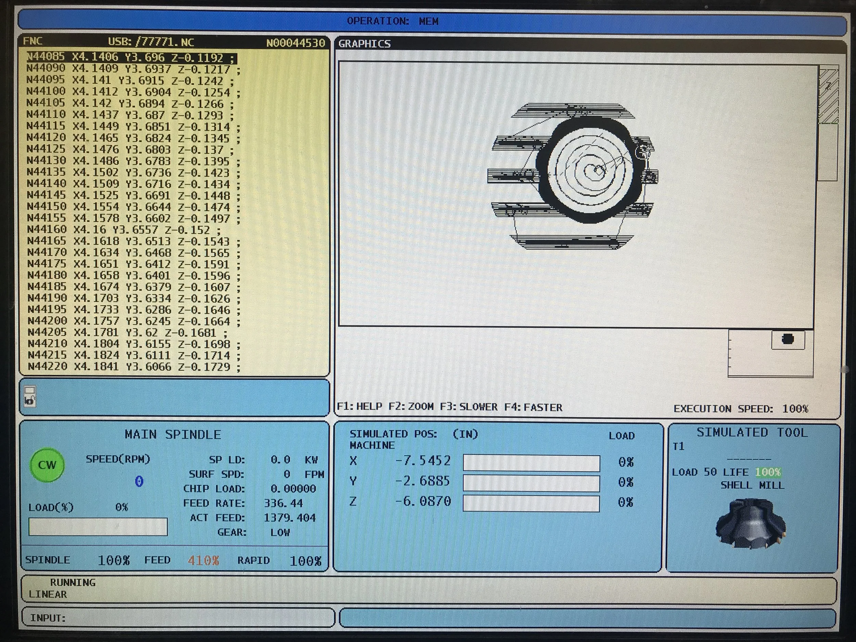This screenshot has height=642, width=856.
Task: Click the spindle LOAD(%) bar
Action: point(98,527)
